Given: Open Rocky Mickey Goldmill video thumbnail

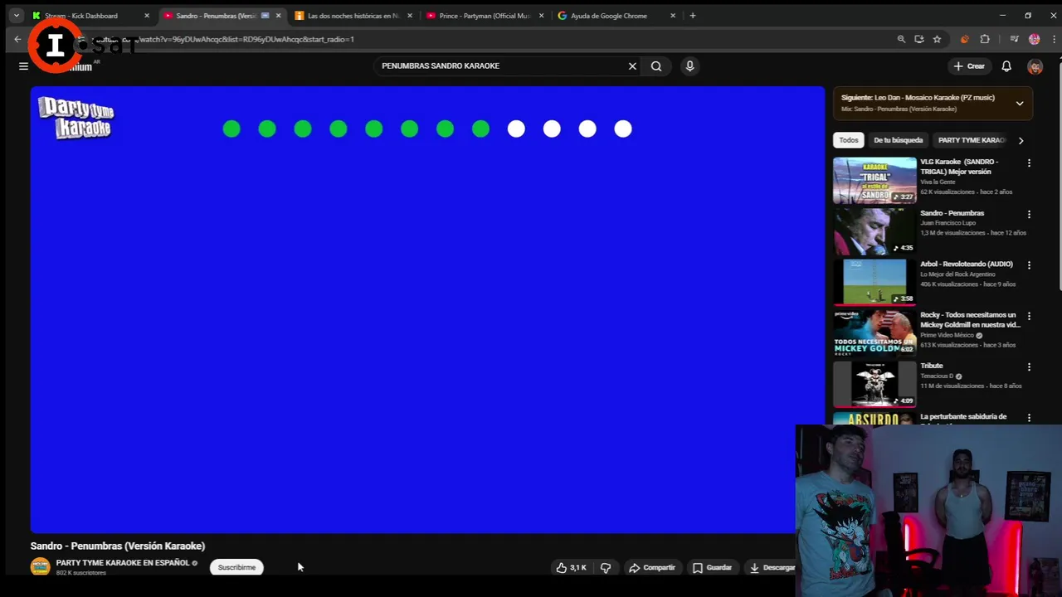Looking at the screenshot, I should [874, 333].
